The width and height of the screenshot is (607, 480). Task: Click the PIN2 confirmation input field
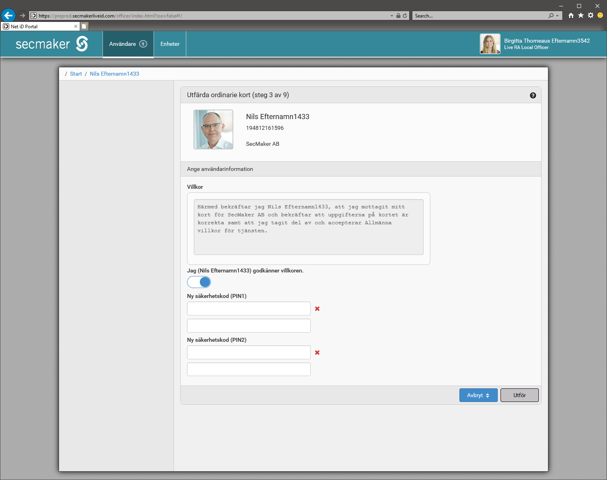click(248, 369)
